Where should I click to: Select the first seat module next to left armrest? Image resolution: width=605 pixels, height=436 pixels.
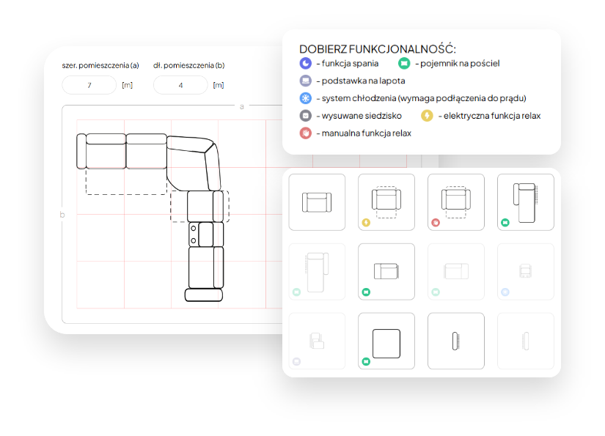pos(106,151)
